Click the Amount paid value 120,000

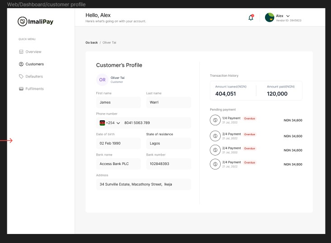[277, 94]
